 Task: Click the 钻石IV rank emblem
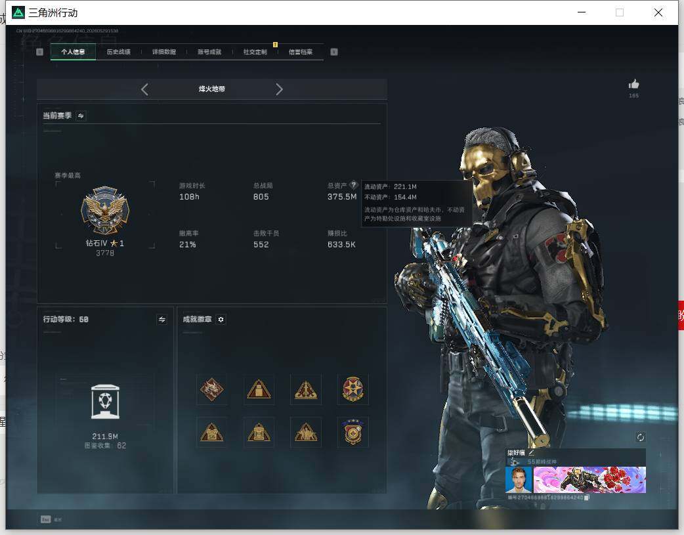click(x=105, y=211)
